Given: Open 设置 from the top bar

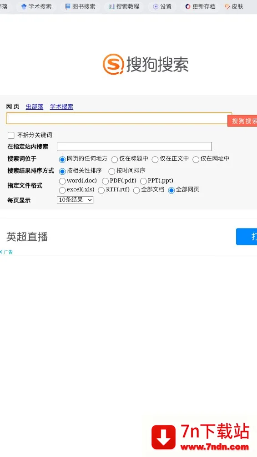Looking at the screenshot, I should pyautogui.click(x=162, y=6).
